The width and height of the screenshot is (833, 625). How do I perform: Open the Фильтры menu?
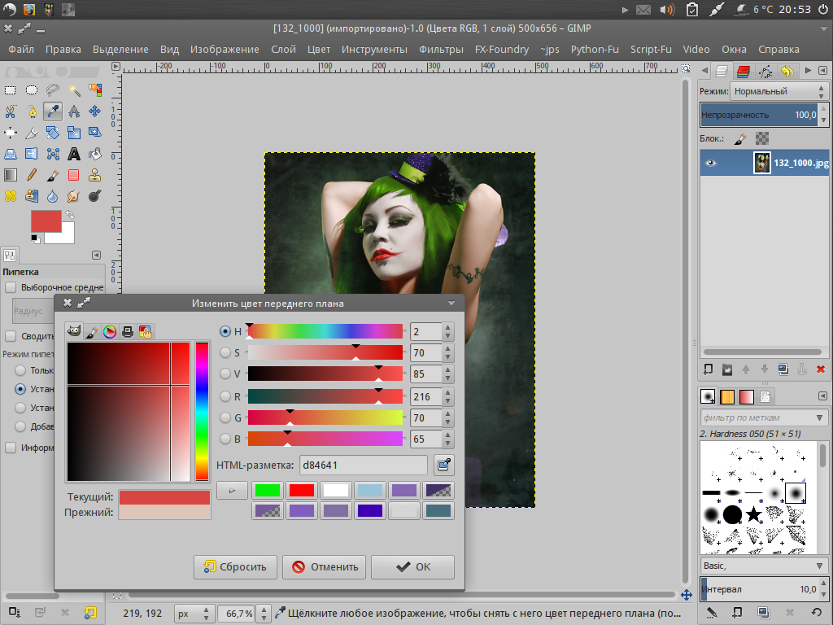tap(441, 50)
